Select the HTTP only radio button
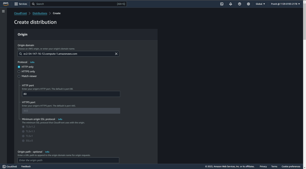 click(x=19, y=67)
